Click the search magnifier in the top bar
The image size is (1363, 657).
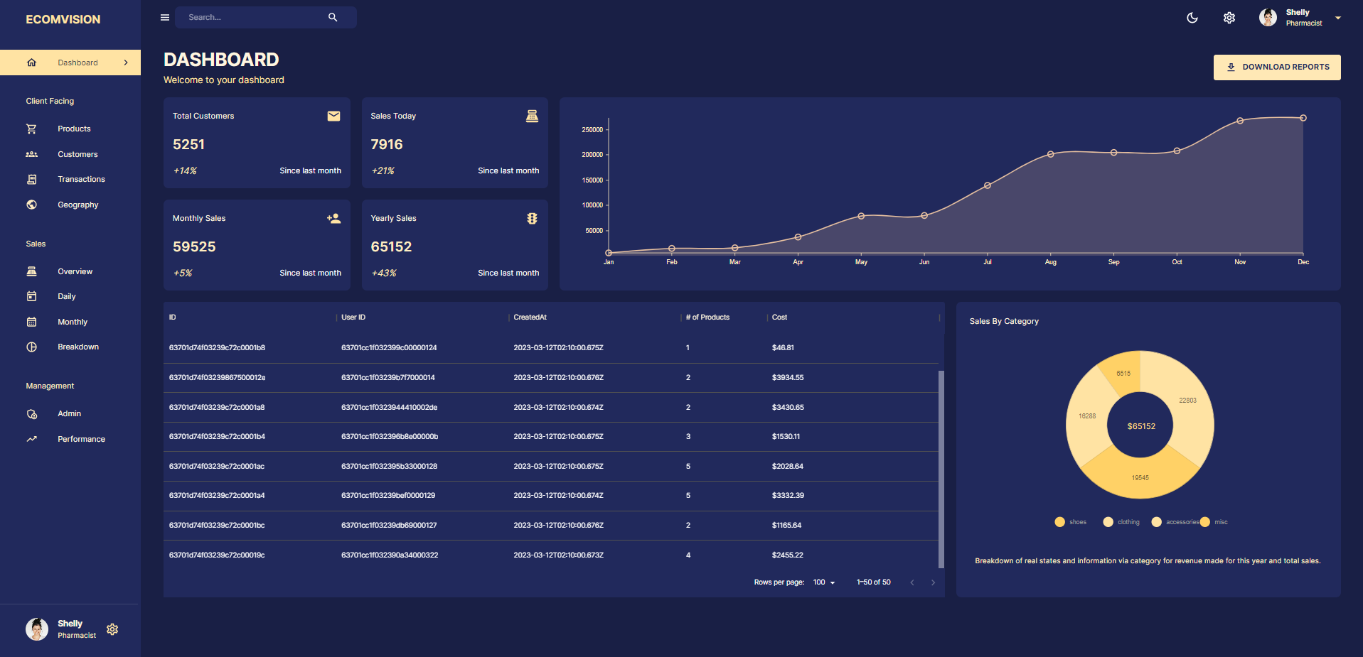click(332, 16)
